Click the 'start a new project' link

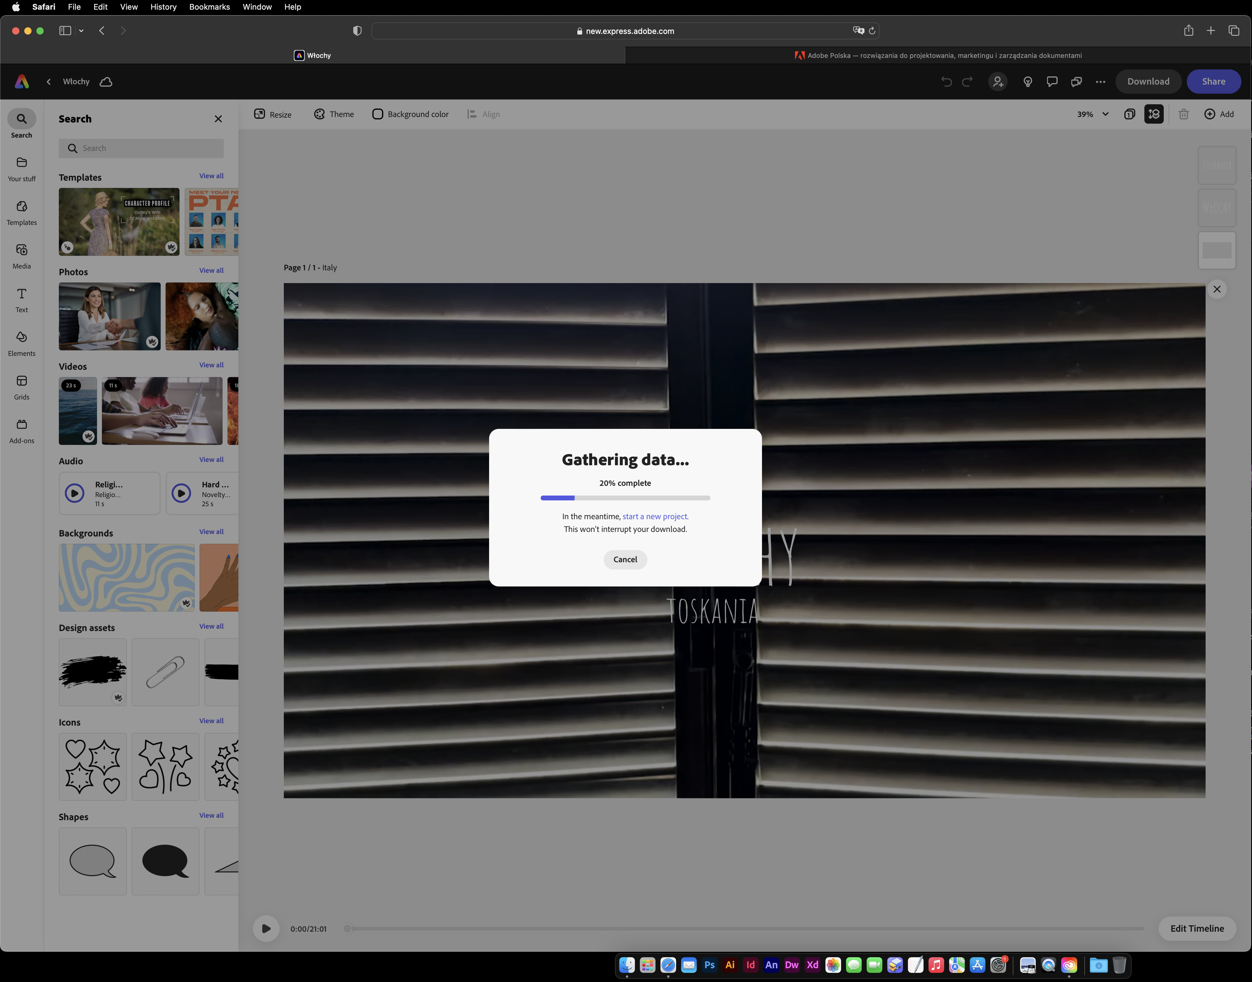click(654, 516)
